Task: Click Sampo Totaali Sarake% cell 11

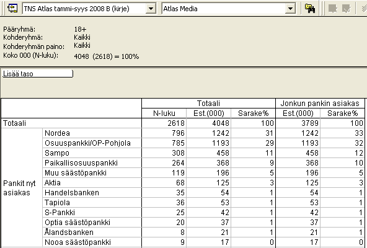Action: (x=254, y=153)
